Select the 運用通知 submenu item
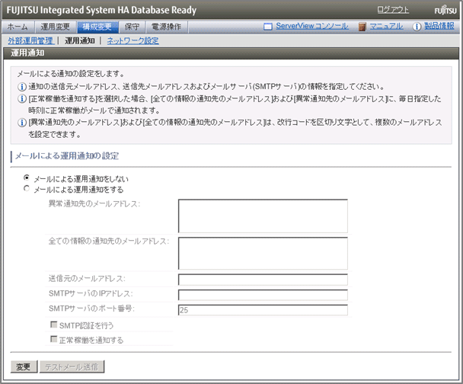 pyautogui.click(x=80, y=41)
